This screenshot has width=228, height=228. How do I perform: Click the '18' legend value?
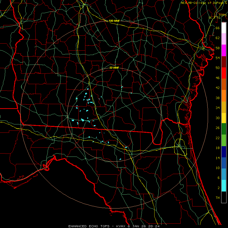click(x=218, y=148)
